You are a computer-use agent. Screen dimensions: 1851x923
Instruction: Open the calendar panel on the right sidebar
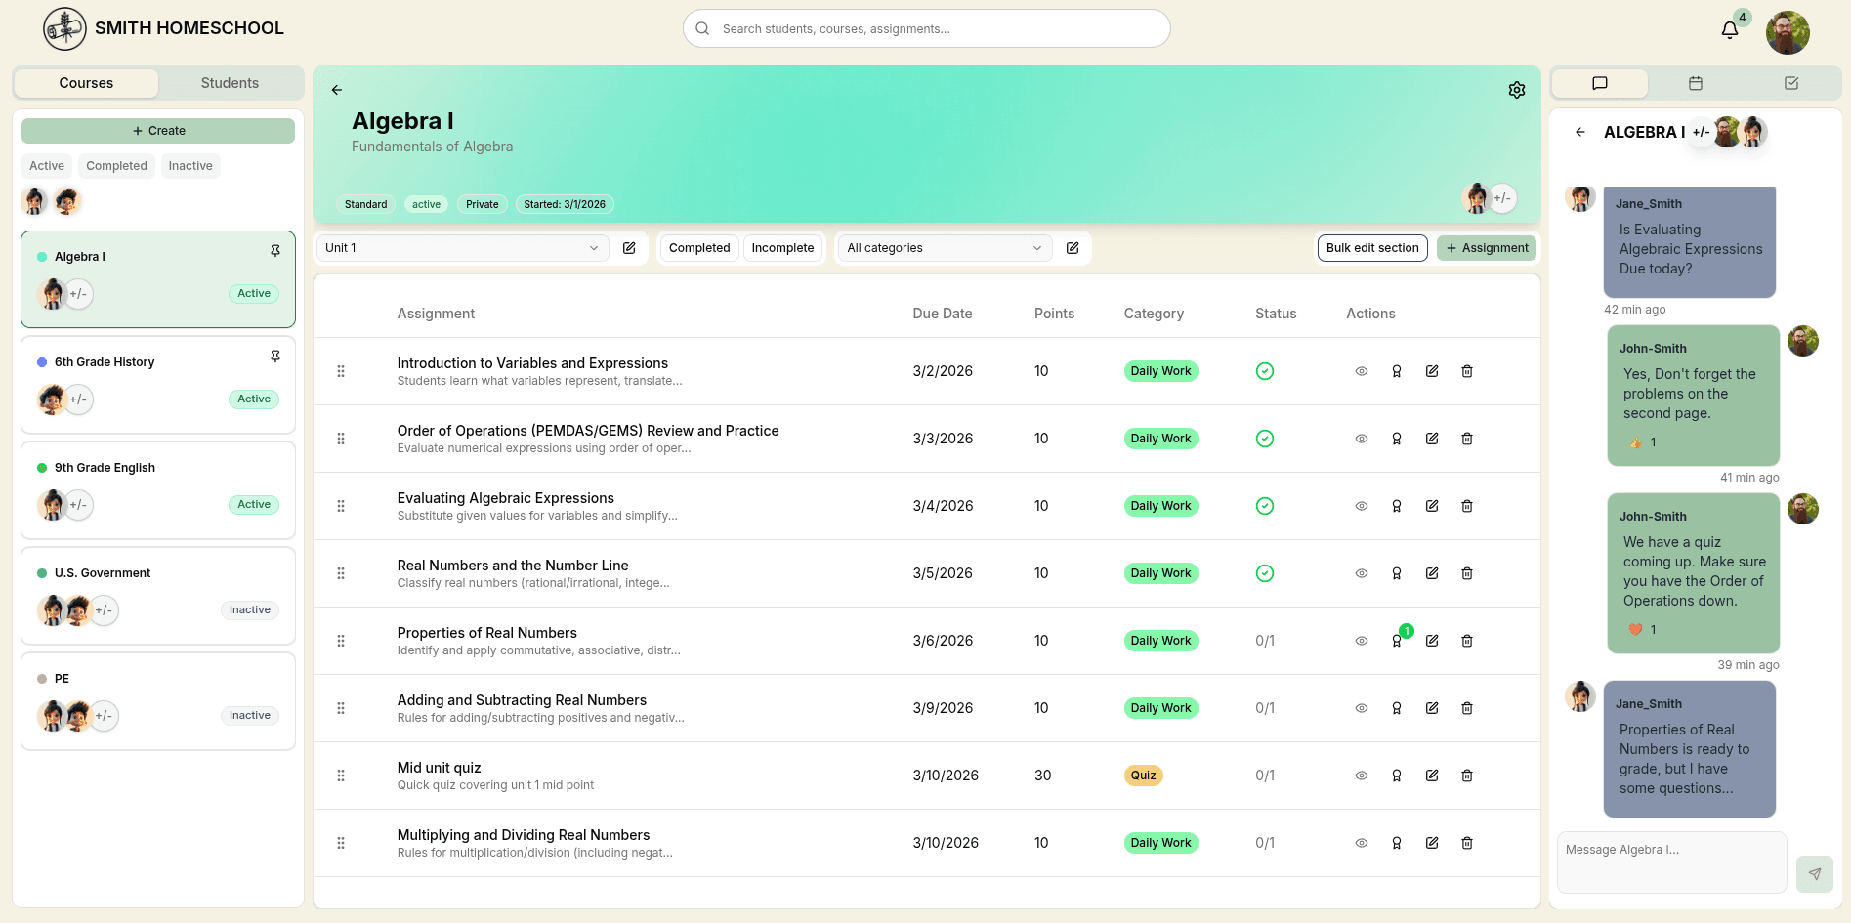tap(1695, 83)
